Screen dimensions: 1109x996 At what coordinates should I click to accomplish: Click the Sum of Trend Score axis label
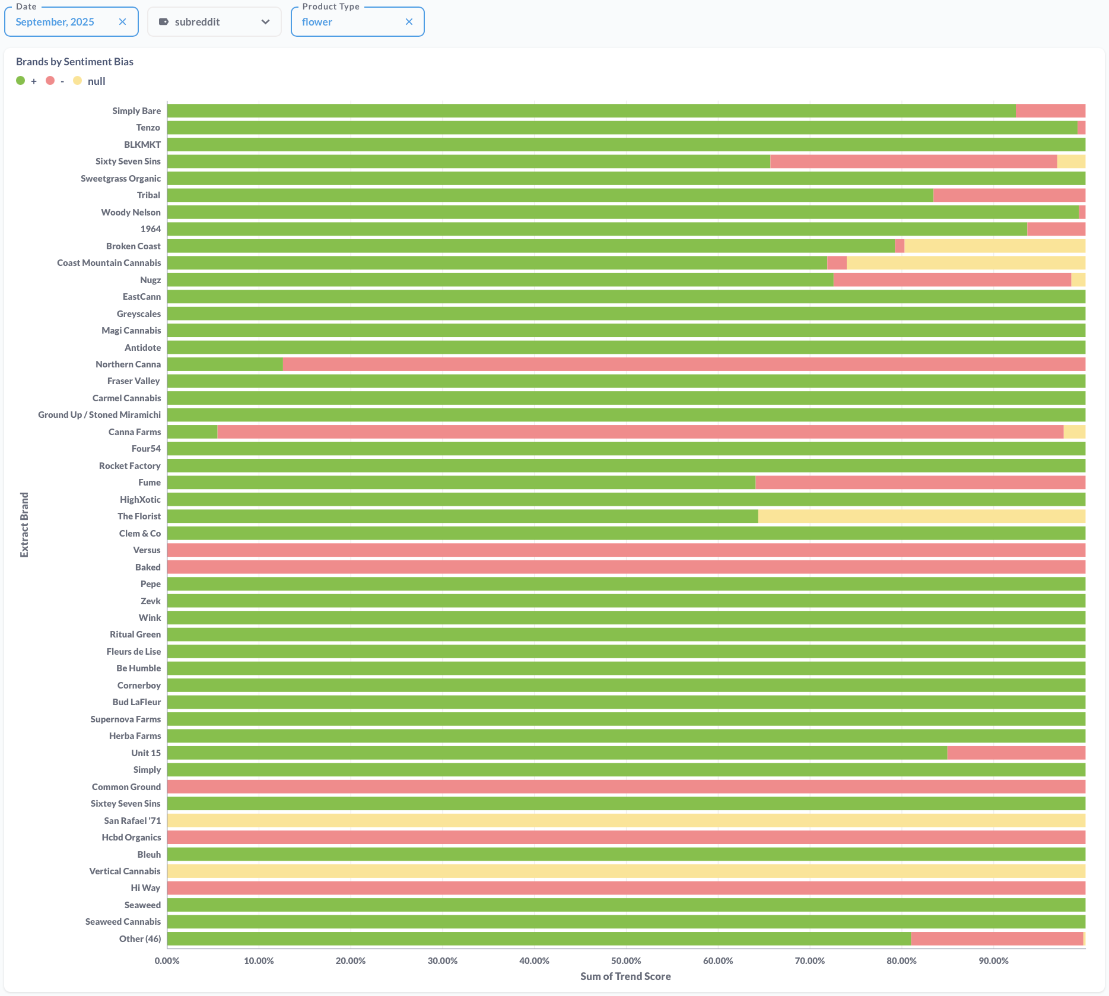[625, 976]
